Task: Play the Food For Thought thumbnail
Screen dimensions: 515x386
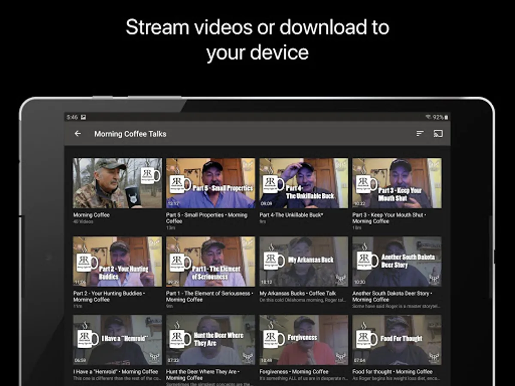Action: point(397,340)
